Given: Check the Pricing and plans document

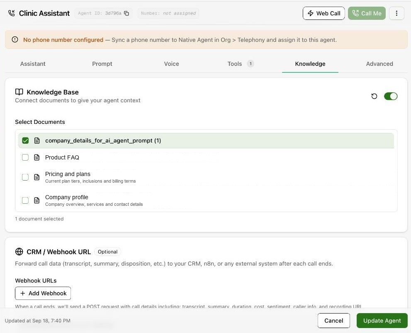Looking at the screenshot, I should tap(25, 177).
